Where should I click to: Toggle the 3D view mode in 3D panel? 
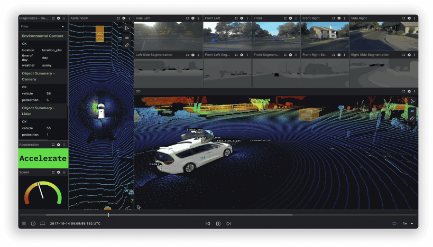click(x=412, y=111)
